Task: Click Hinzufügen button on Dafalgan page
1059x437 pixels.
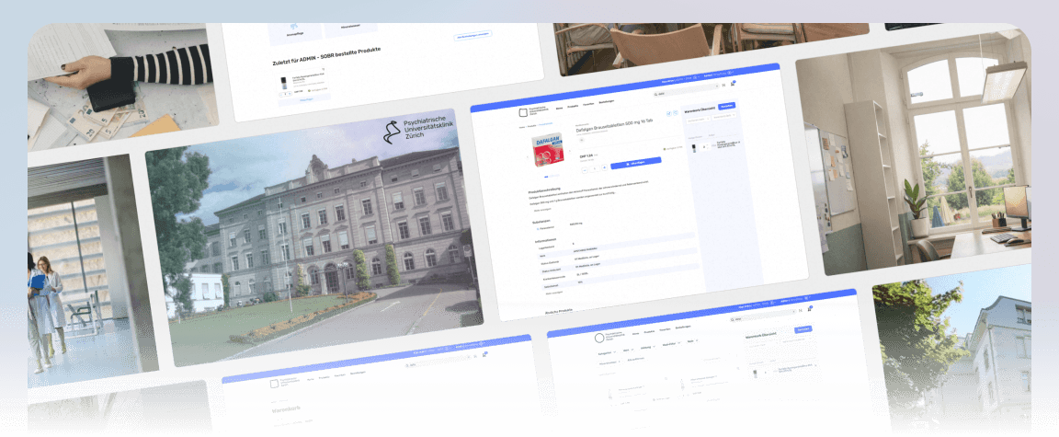Action: tap(636, 163)
